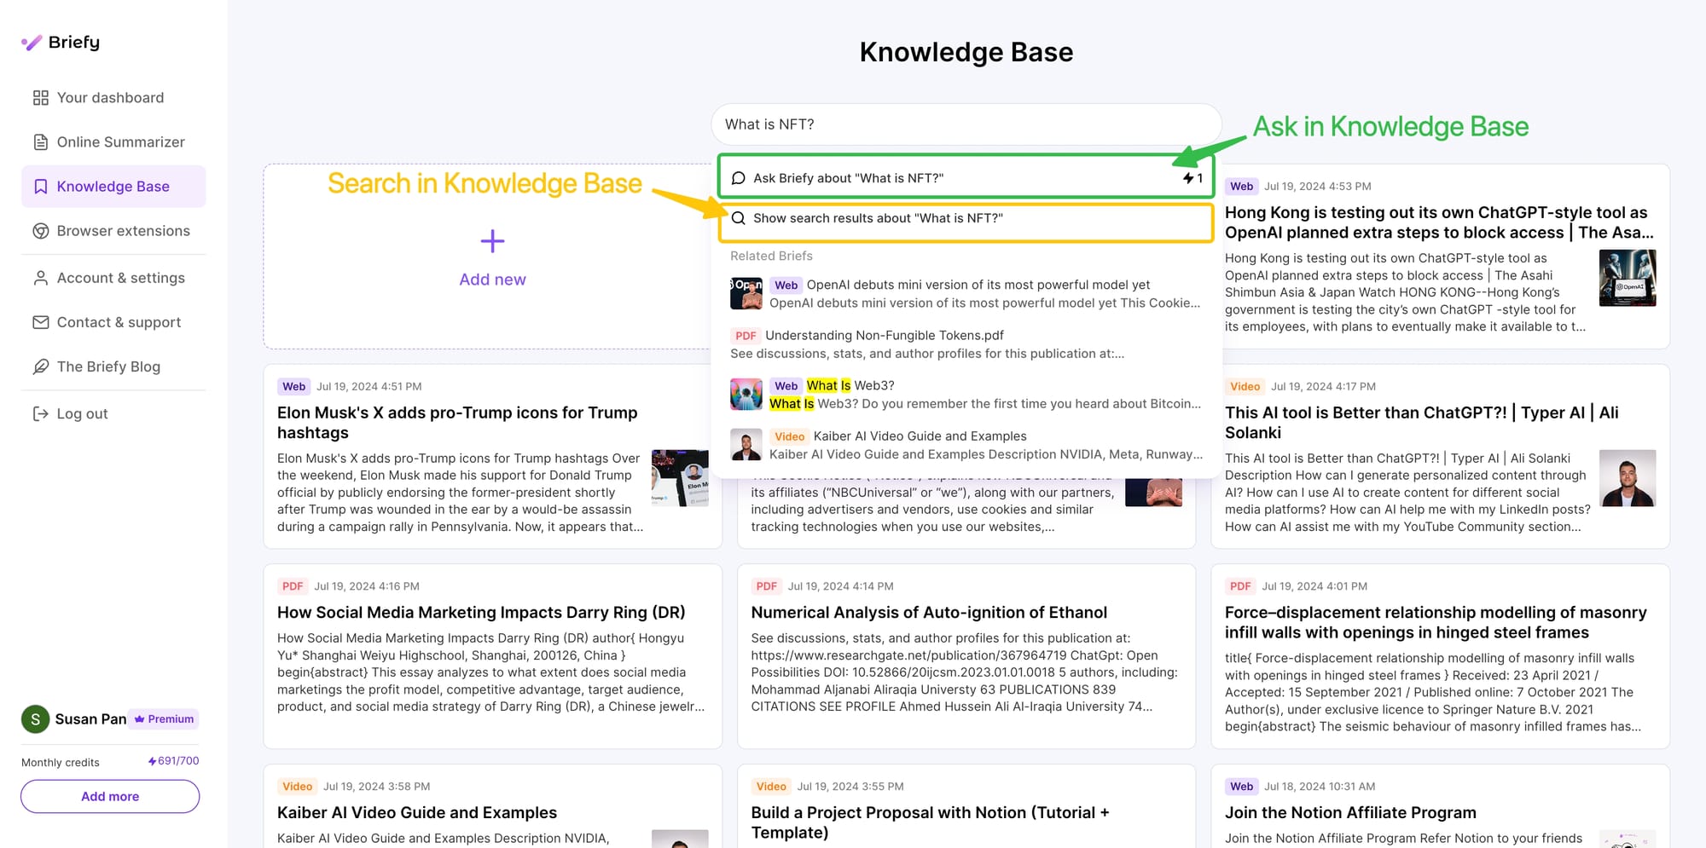Open 'Elon Musk's X adds pro-Trump icons' brief

pyautogui.click(x=457, y=423)
